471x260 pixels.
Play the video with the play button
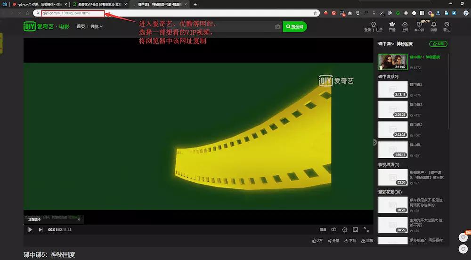(30, 230)
